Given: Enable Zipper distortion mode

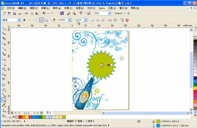Looking at the screenshot, I should pyautogui.click(x=41, y=20).
